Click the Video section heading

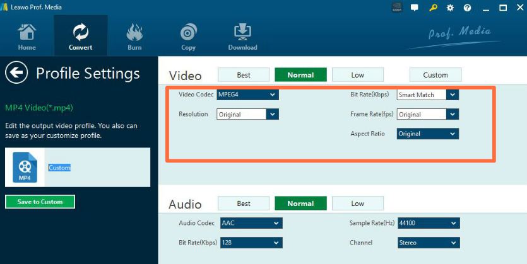[x=185, y=76]
